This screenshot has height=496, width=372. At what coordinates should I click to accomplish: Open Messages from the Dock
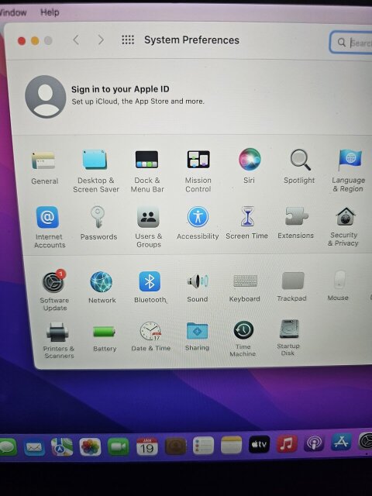tap(8, 446)
